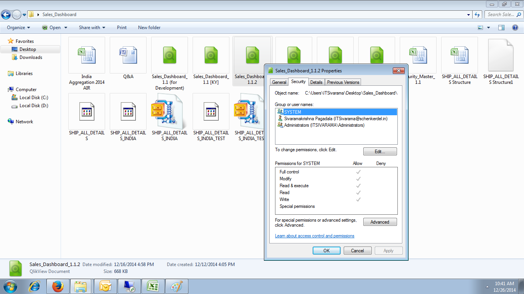
Task: Click the Sales_Dashboard address bar path
Action: [59, 15]
